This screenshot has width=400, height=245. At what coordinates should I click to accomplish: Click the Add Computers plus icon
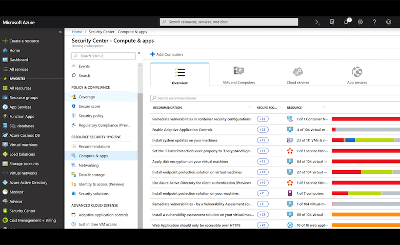[152, 54]
